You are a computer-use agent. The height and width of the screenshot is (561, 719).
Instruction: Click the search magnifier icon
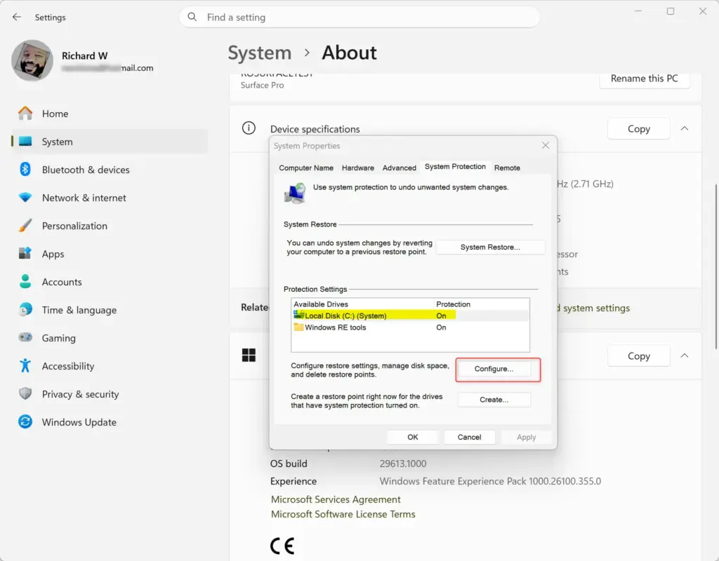[192, 17]
